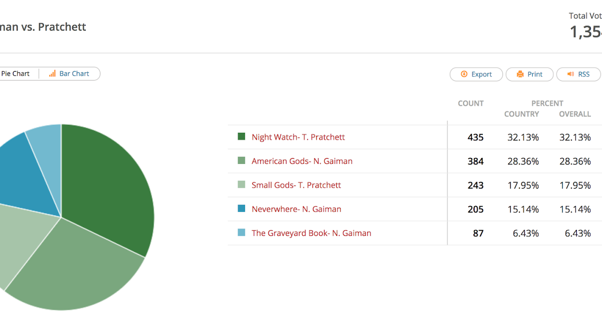Open The Graveyard Book- N. Gaiman link
602x316 pixels.
click(x=311, y=233)
